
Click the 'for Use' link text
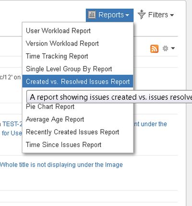click(x=12, y=133)
